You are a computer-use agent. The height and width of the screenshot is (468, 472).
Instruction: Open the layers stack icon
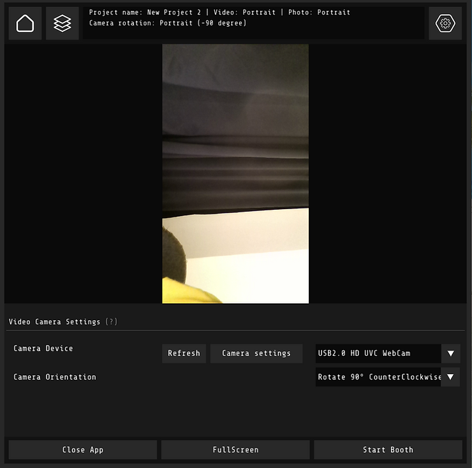pos(63,24)
